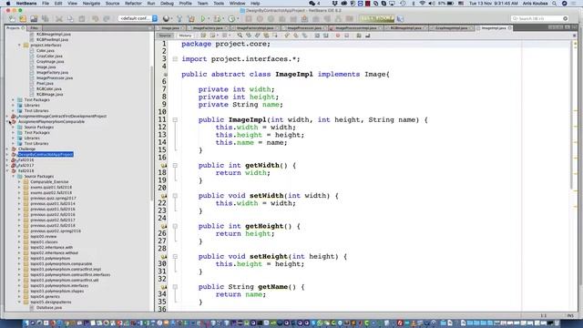Open ImageFactory.java in the project tree
The height and width of the screenshot is (328, 583).
tap(53, 73)
